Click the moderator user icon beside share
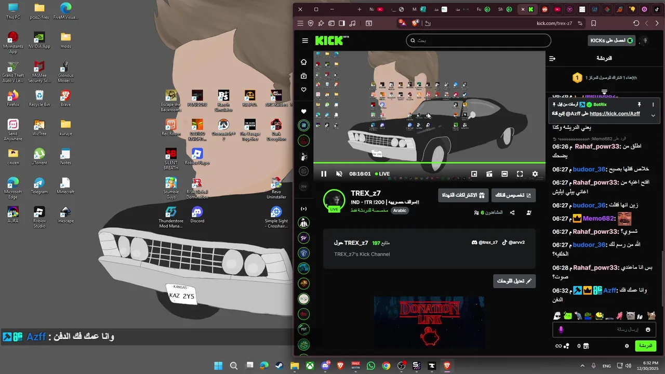Viewport: 665px width, 374px height. 529,212
